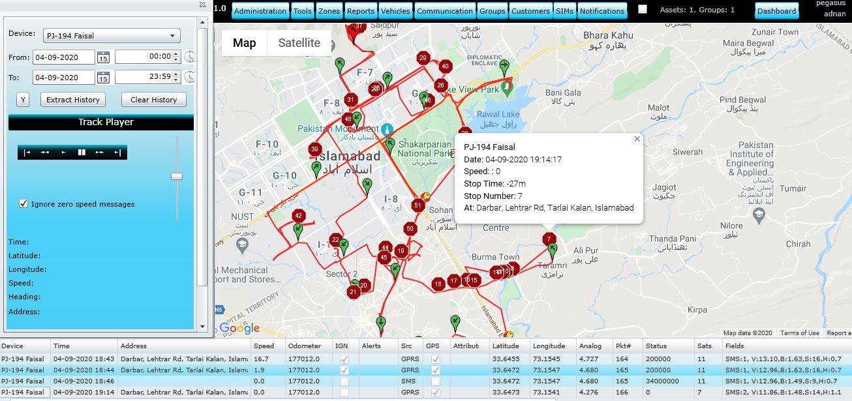Fast forward the track playback

click(x=100, y=153)
